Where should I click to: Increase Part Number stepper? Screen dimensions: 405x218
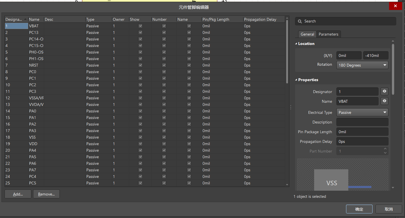[385, 149]
